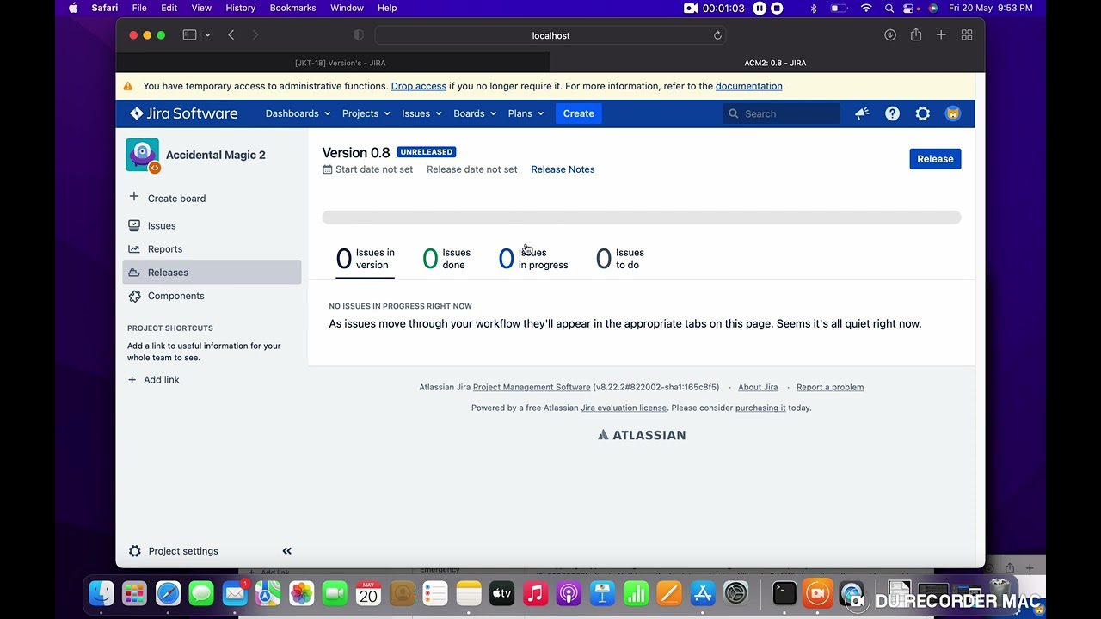Open the History menu in menu bar
The image size is (1101, 619).
tap(240, 8)
